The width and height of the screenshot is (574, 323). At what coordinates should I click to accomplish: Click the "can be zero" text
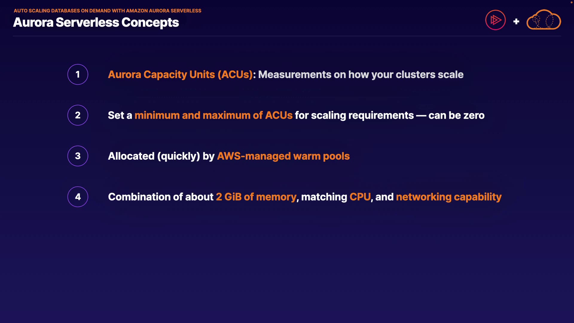456,115
